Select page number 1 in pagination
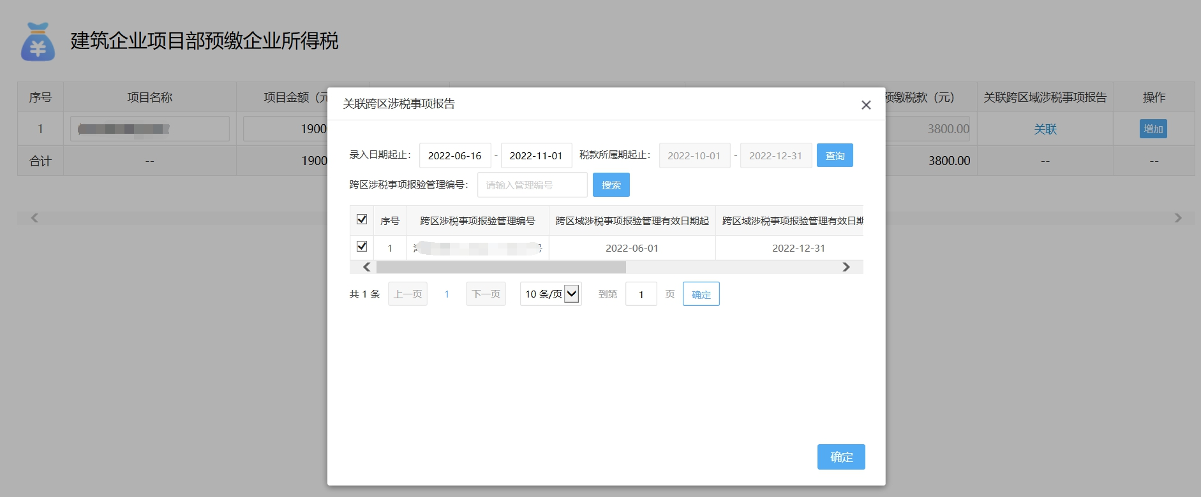The height and width of the screenshot is (497, 1201). coord(447,294)
